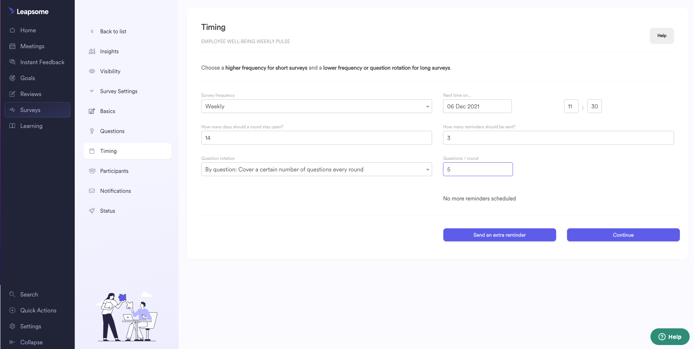Image resolution: width=694 pixels, height=349 pixels.
Task: Click the Meetings calendar icon
Action: coord(12,46)
